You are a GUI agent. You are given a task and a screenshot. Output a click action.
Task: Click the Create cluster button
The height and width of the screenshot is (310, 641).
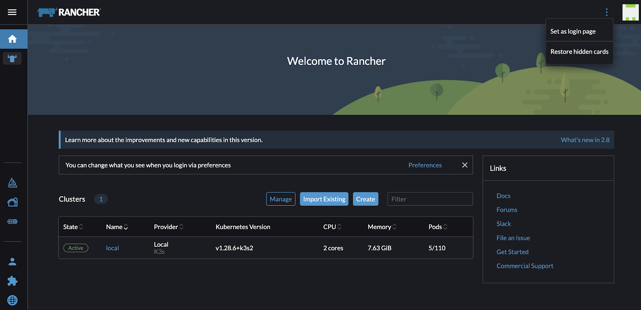(x=365, y=199)
